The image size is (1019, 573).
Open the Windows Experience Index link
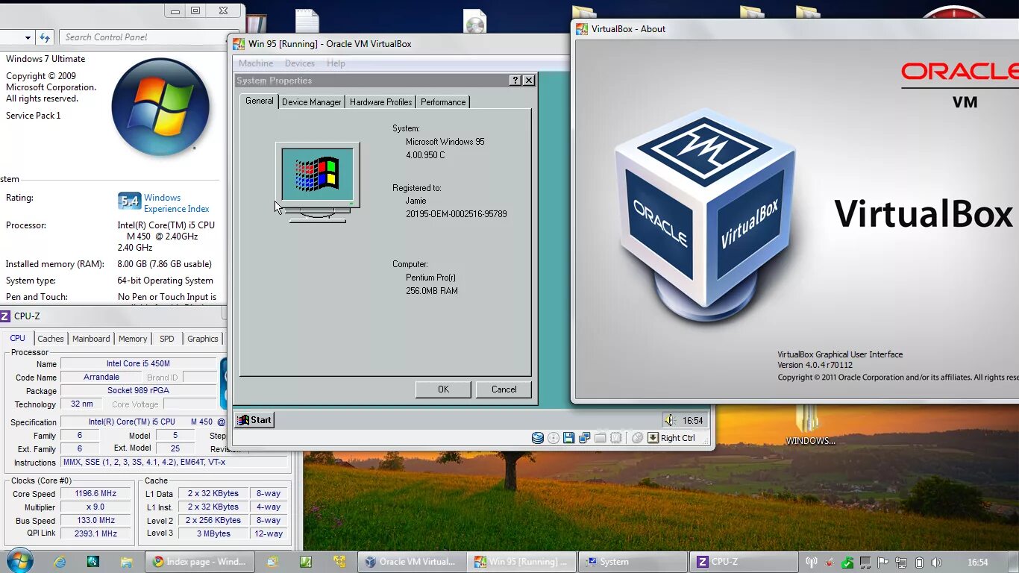click(177, 204)
